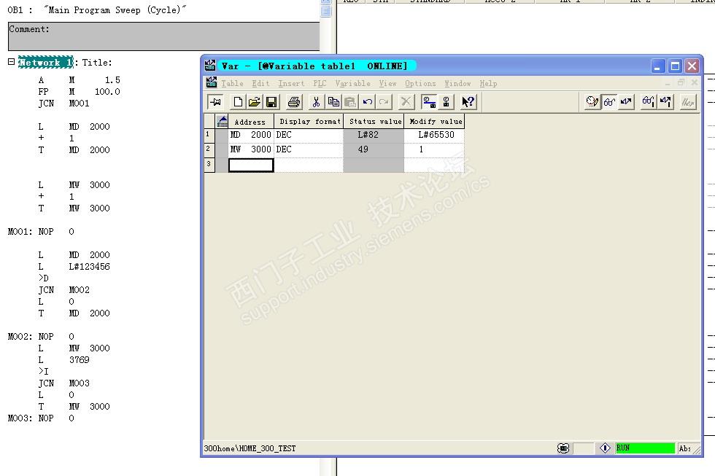Update monitor values once icon

[648, 101]
